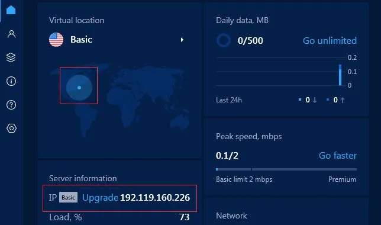Image resolution: width=381 pixels, height=225 pixels.
Task: Click the Upgrade link beside IP
Action: [100, 198]
